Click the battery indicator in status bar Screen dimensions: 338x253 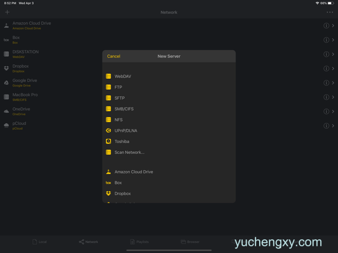coord(331,3)
